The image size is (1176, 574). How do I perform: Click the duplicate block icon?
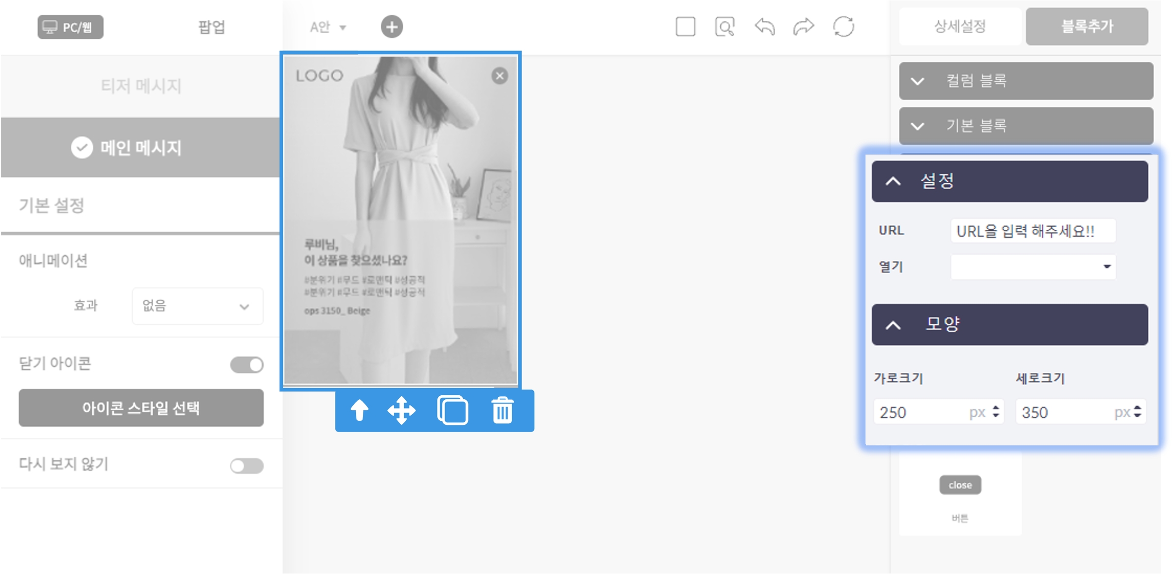tap(452, 410)
